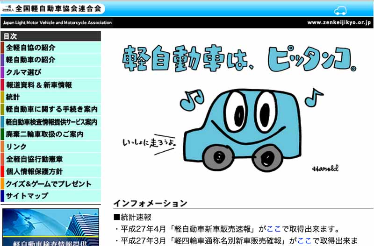This screenshot has width=374, height=246.
Task: Click the ■統計速報 label
Action: click(x=133, y=217)
